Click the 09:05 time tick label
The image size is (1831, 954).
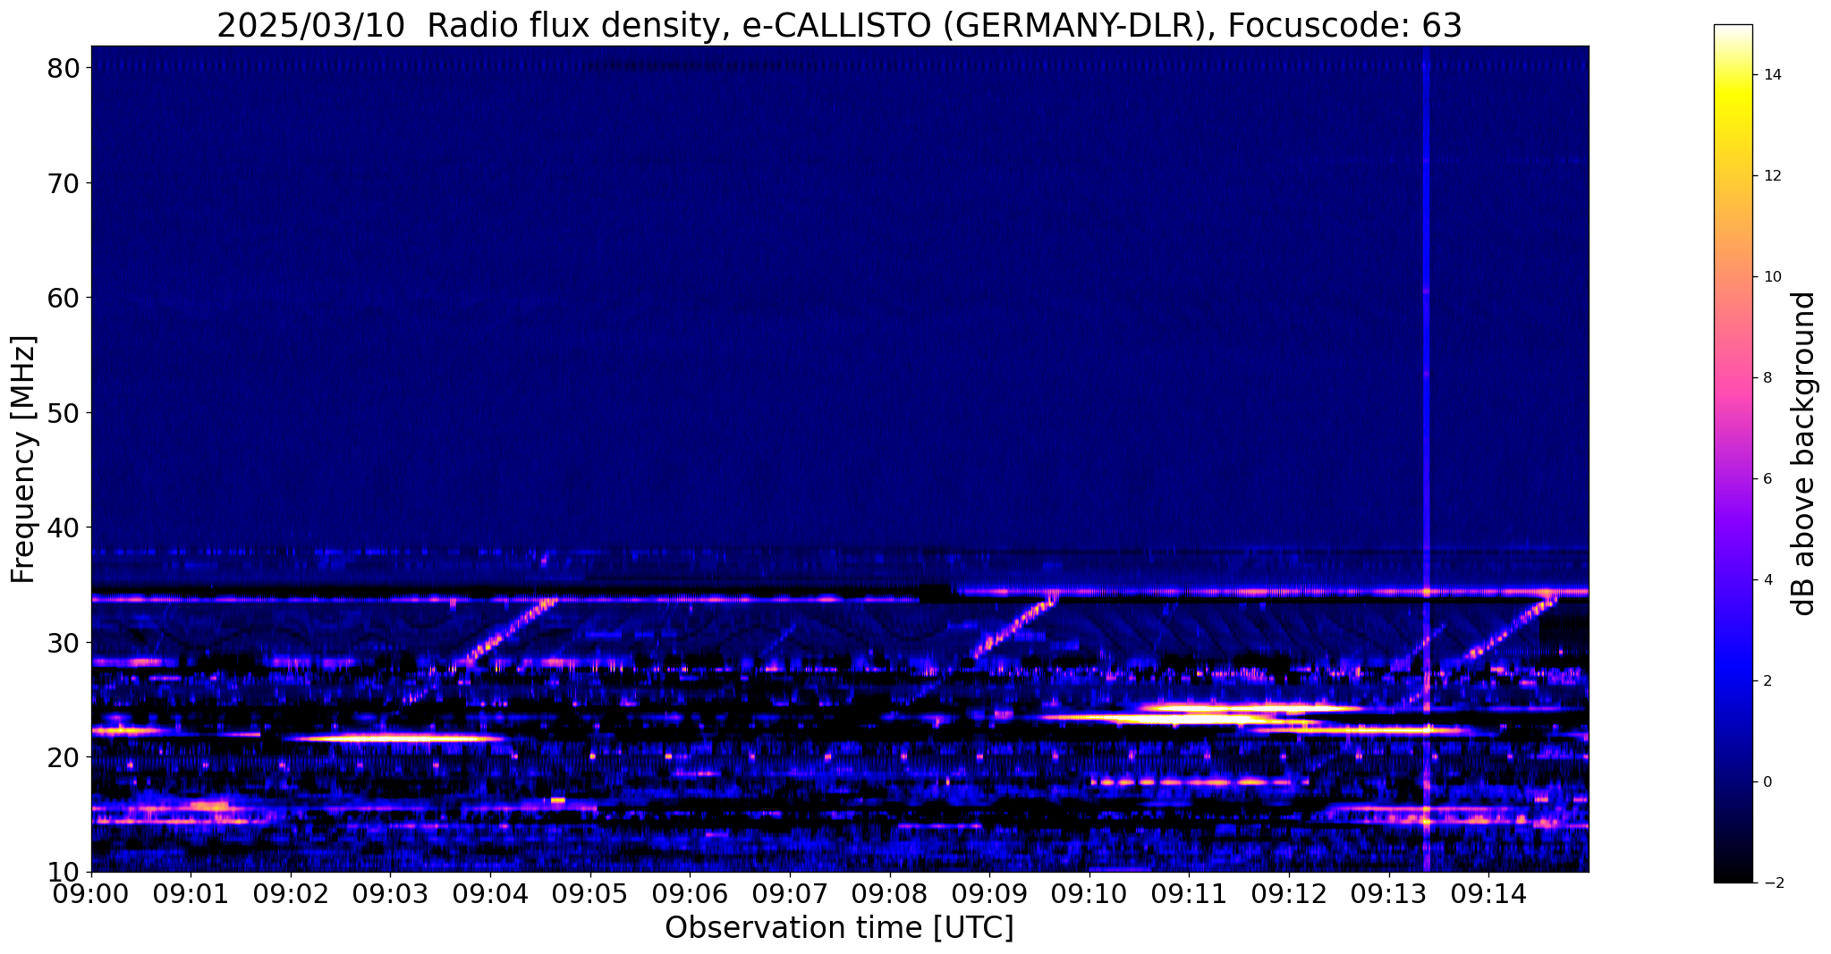point(590,893)
